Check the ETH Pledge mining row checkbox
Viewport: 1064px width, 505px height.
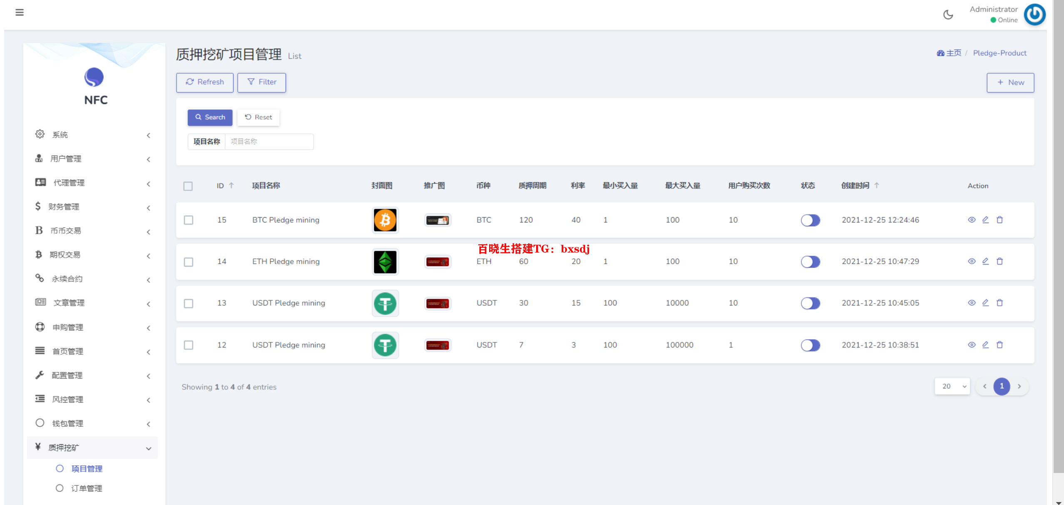[189, 262]
